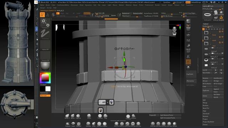
Task: Toggle the orange A button near Mrgb
Action: click(58, 14)
